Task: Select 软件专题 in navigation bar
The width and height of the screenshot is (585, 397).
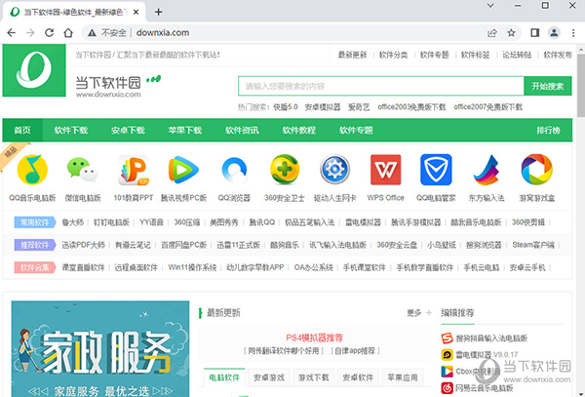Action: 356,130
